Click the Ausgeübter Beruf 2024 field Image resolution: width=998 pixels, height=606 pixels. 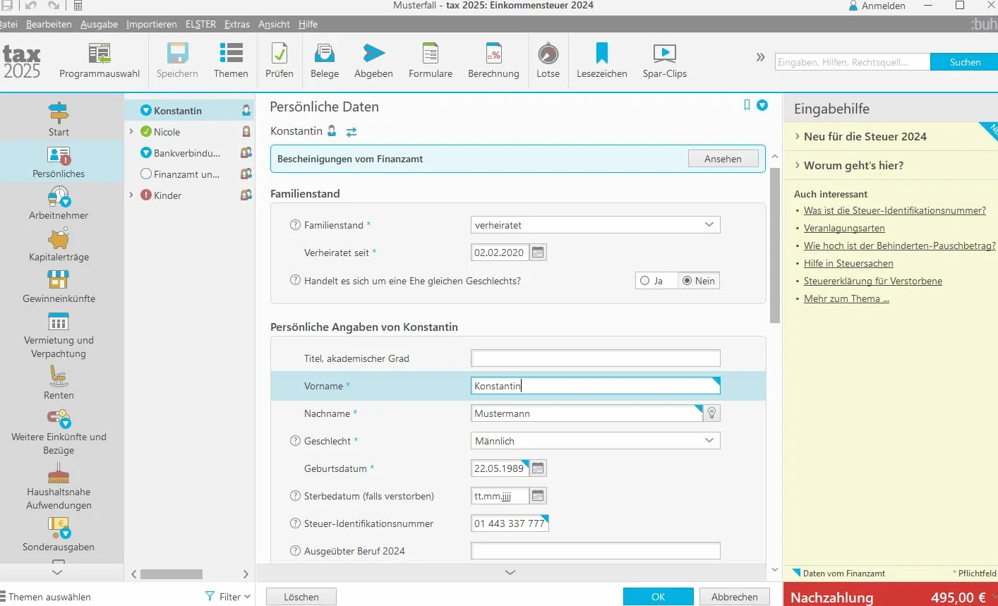595,551
